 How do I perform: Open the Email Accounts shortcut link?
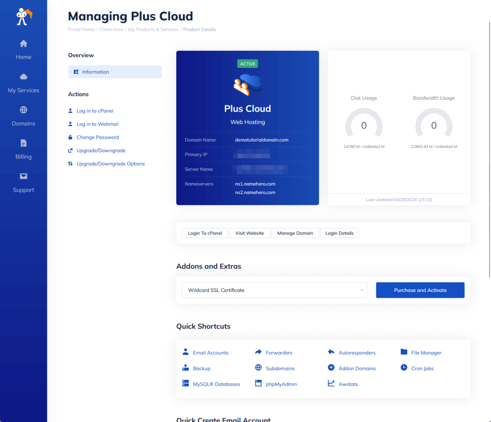210,353
